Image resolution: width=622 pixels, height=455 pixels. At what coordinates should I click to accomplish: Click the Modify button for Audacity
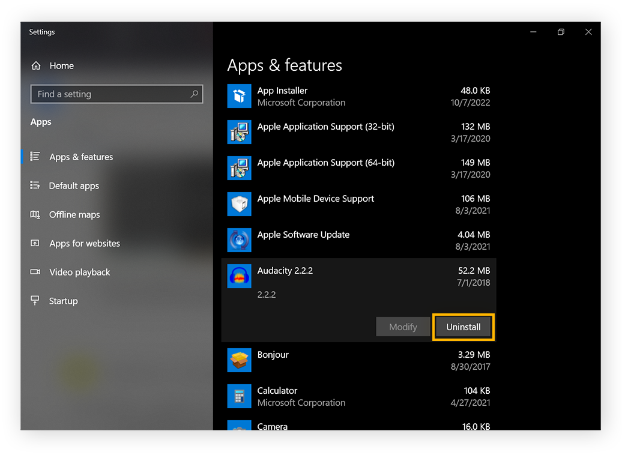click(x=403, y=327)
